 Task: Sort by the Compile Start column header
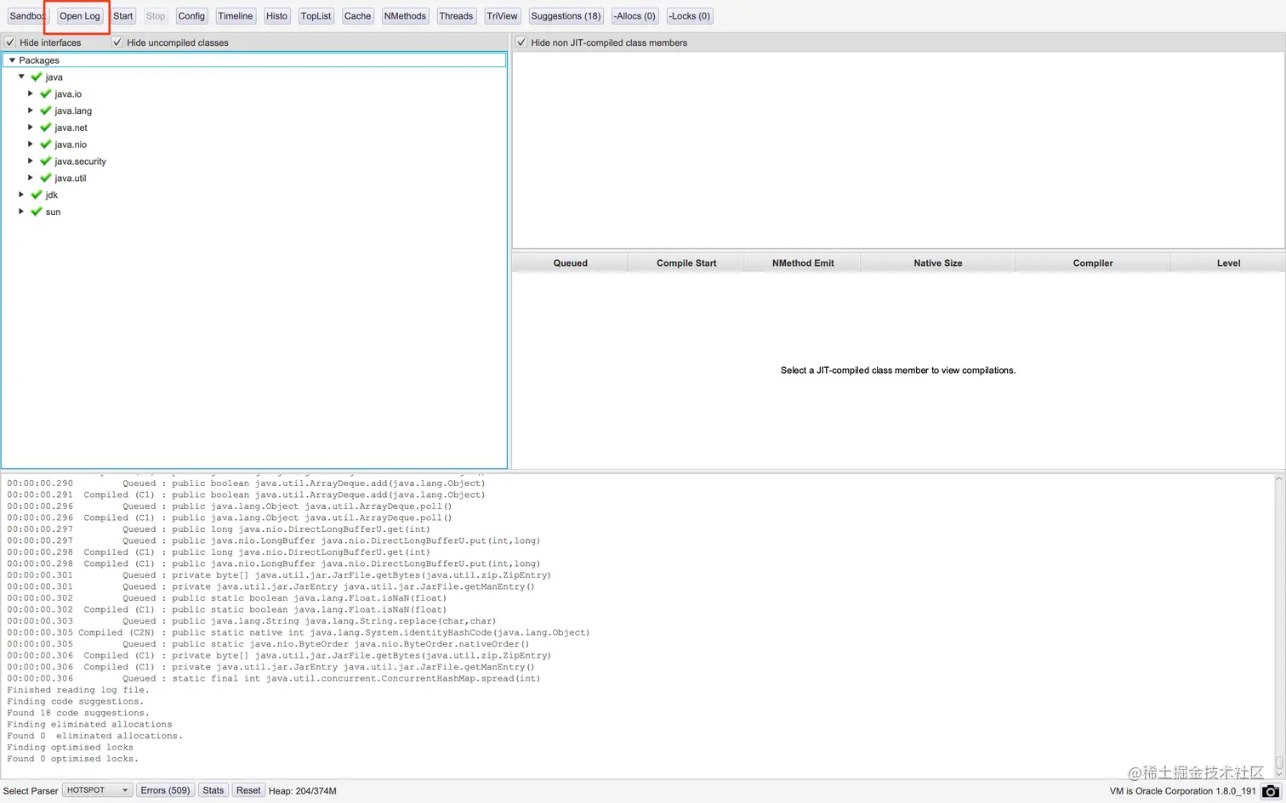[x=686, y=263]
